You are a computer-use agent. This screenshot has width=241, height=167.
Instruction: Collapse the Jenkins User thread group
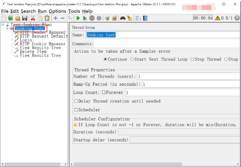click(7, 28)
